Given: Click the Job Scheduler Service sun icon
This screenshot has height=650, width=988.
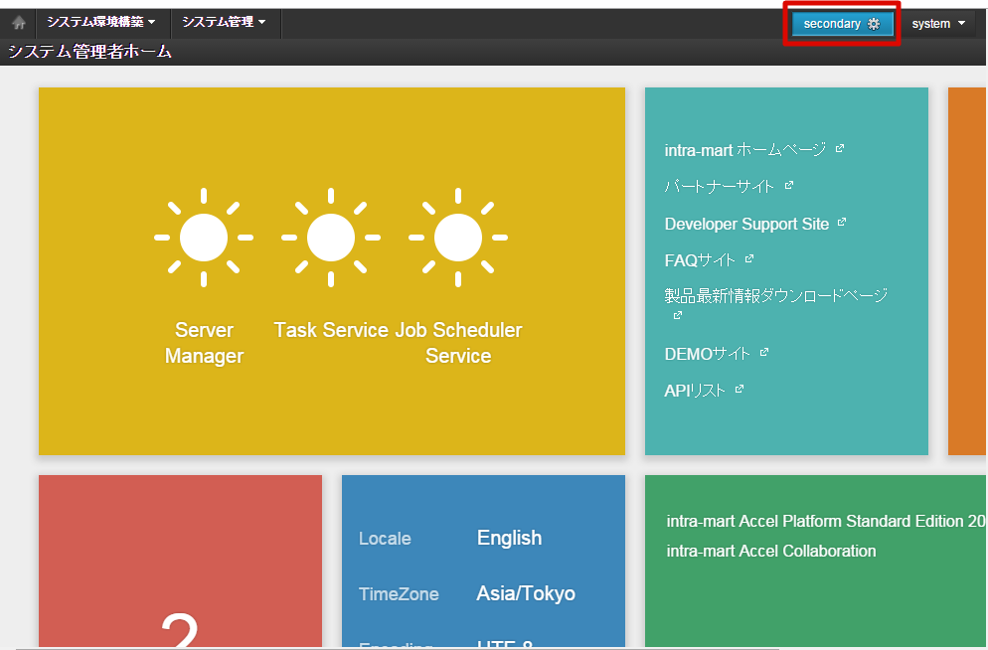Looking at the screenshot, I should tap(458, 238).
